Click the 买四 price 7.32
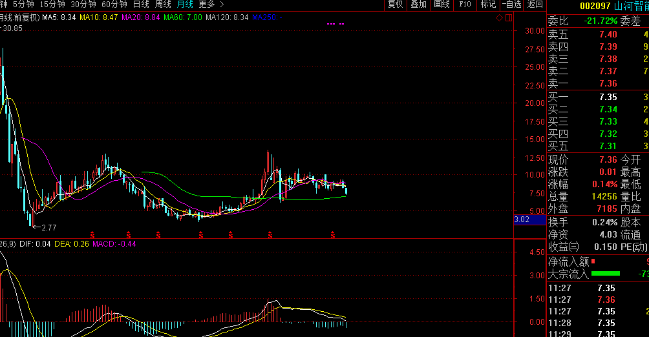Screen dimensions: 649x337 click(x=608, y=134)
